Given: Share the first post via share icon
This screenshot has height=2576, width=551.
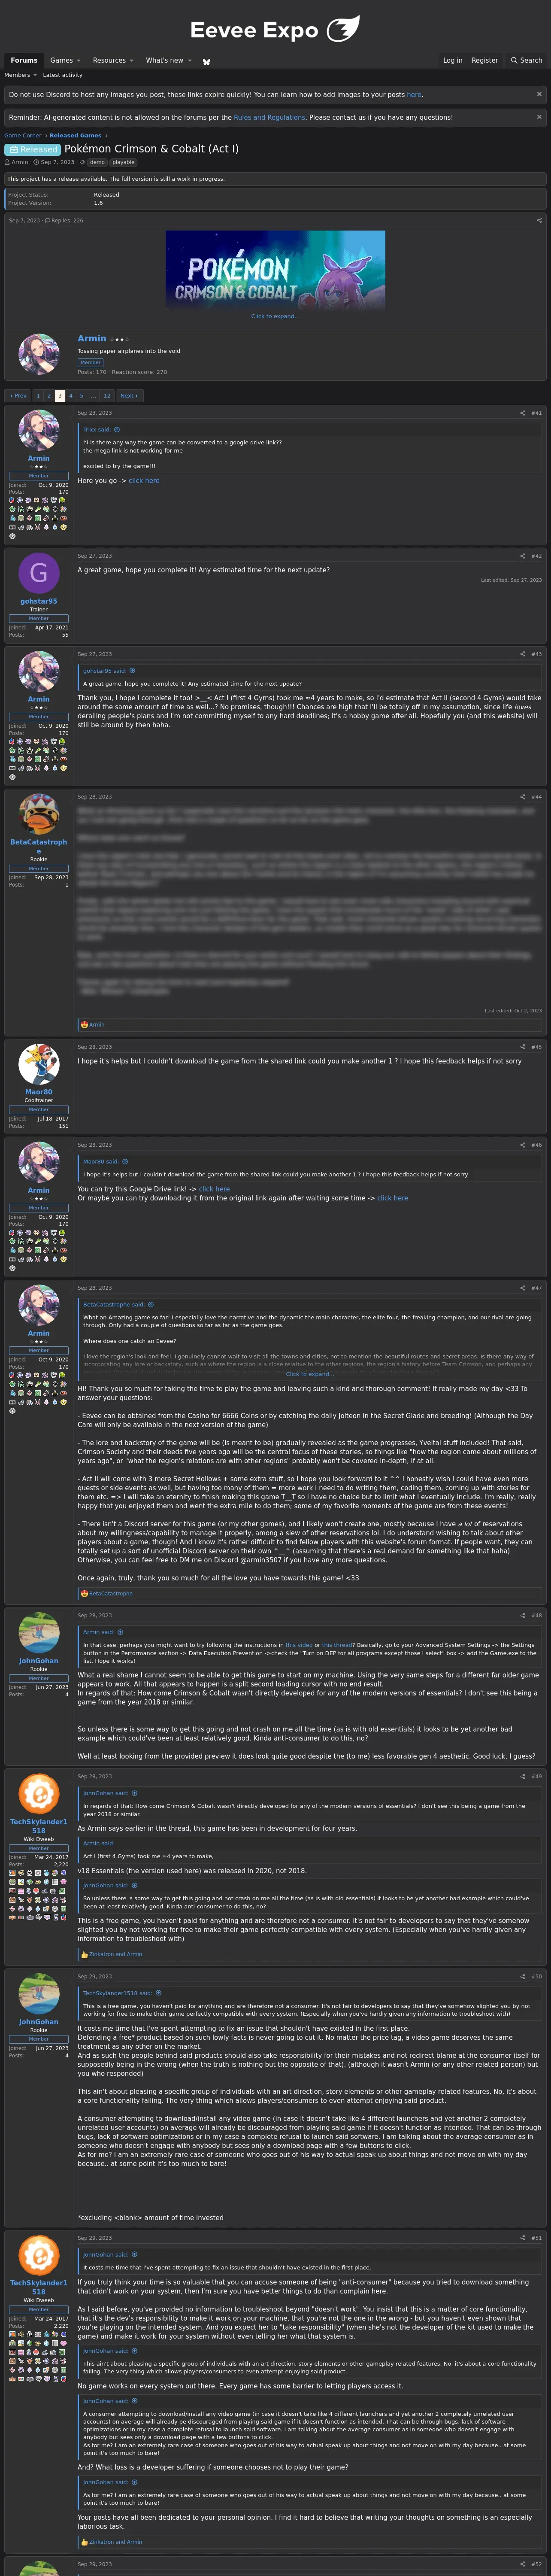Looking at the screenshot, I should pos(539,220).
